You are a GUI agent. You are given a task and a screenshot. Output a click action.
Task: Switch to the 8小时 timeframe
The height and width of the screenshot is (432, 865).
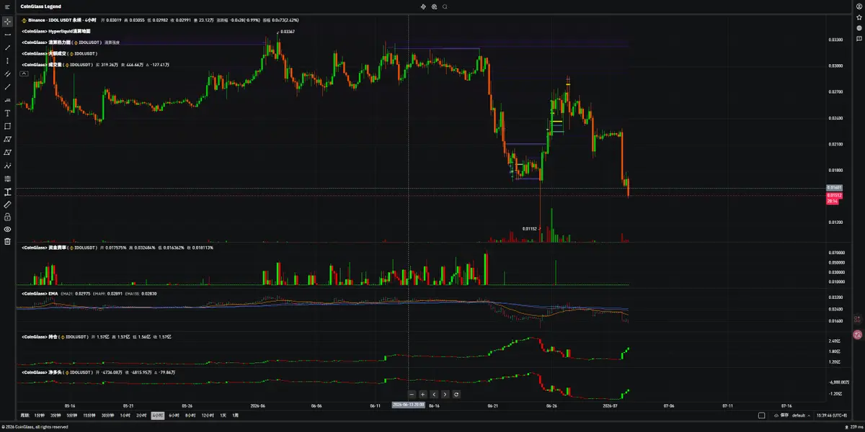pyautogui.click(x=190, y=415)
